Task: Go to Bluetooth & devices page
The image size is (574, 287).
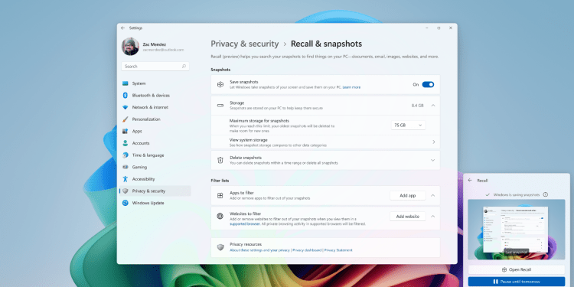Action: (155, 95)
